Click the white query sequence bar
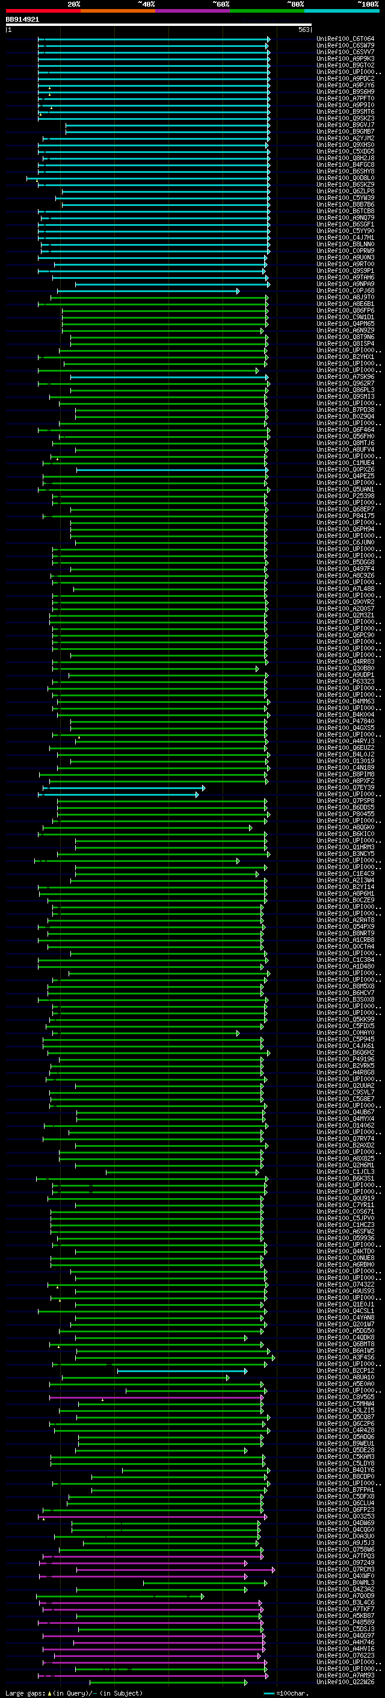 coord(159,25)
